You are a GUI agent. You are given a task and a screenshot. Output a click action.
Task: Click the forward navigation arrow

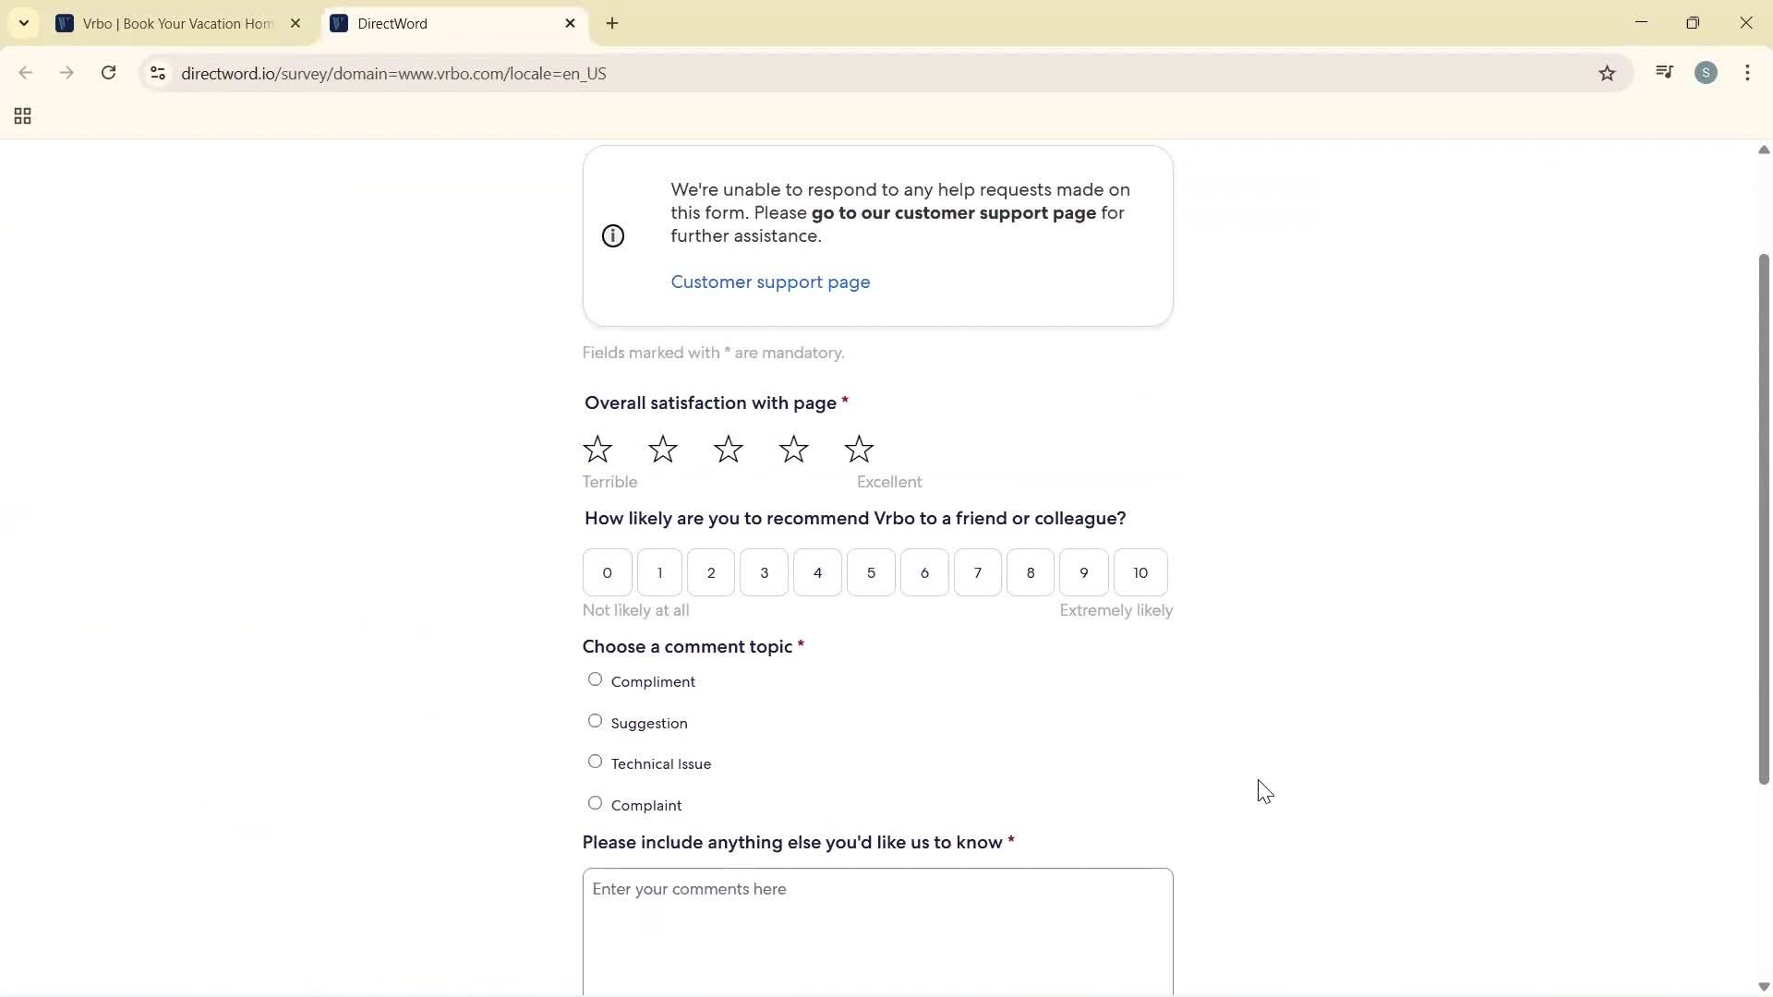[66, 73]
